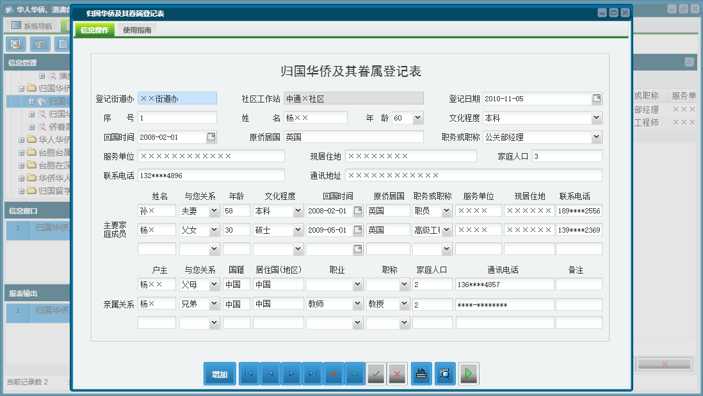Click the red X cancel edit icon
This screenshot has height=396, width=703.
click(x=397, y=374)
